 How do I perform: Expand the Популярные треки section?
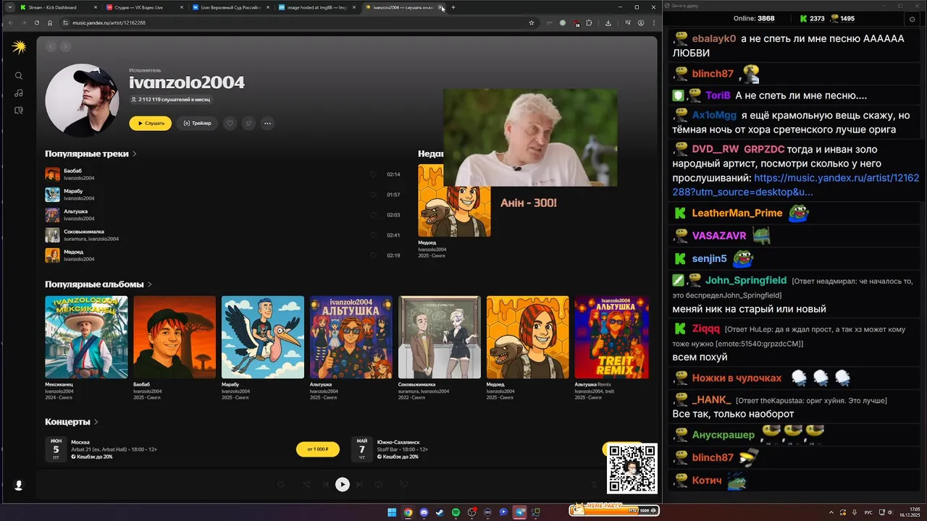(91, 153)
